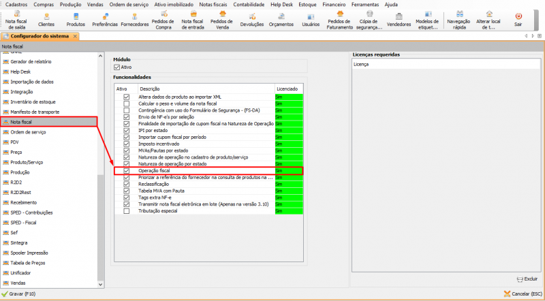Click the Clientes toolbar icon

[46, 18]
